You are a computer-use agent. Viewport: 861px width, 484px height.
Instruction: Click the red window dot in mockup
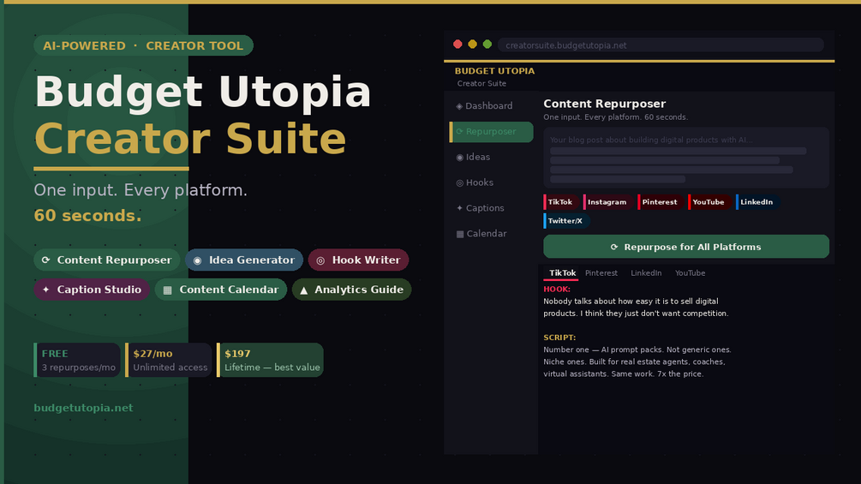(457, 45)
